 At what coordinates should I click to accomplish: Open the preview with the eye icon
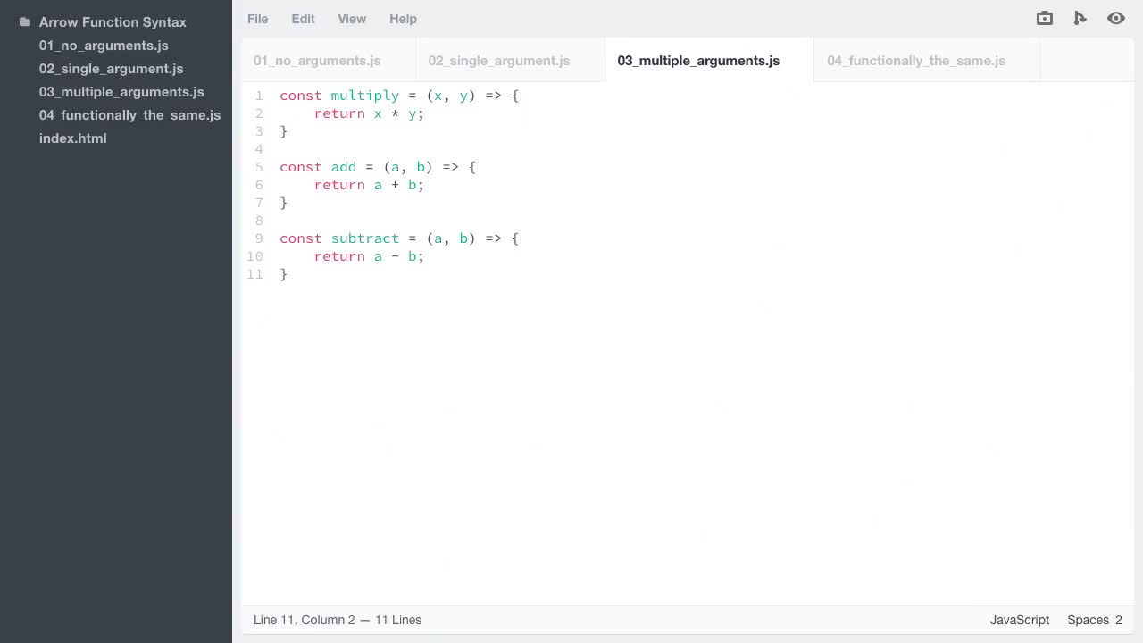(1115, 18)
